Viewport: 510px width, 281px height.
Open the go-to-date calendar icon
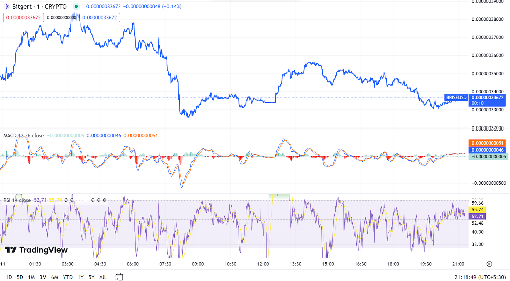click(119, 277)
